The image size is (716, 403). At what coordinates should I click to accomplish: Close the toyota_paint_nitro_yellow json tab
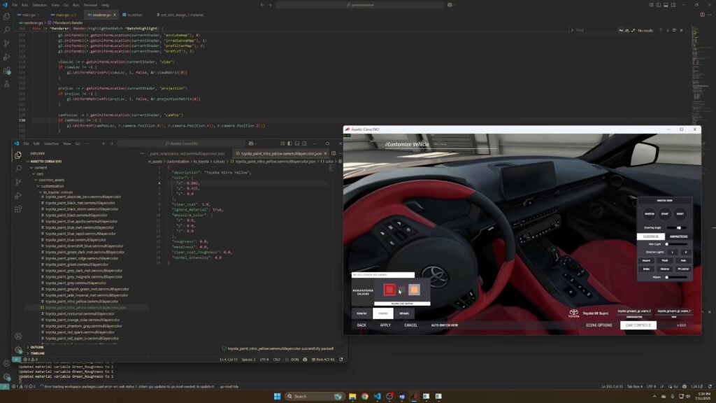[x=325, y=153]
